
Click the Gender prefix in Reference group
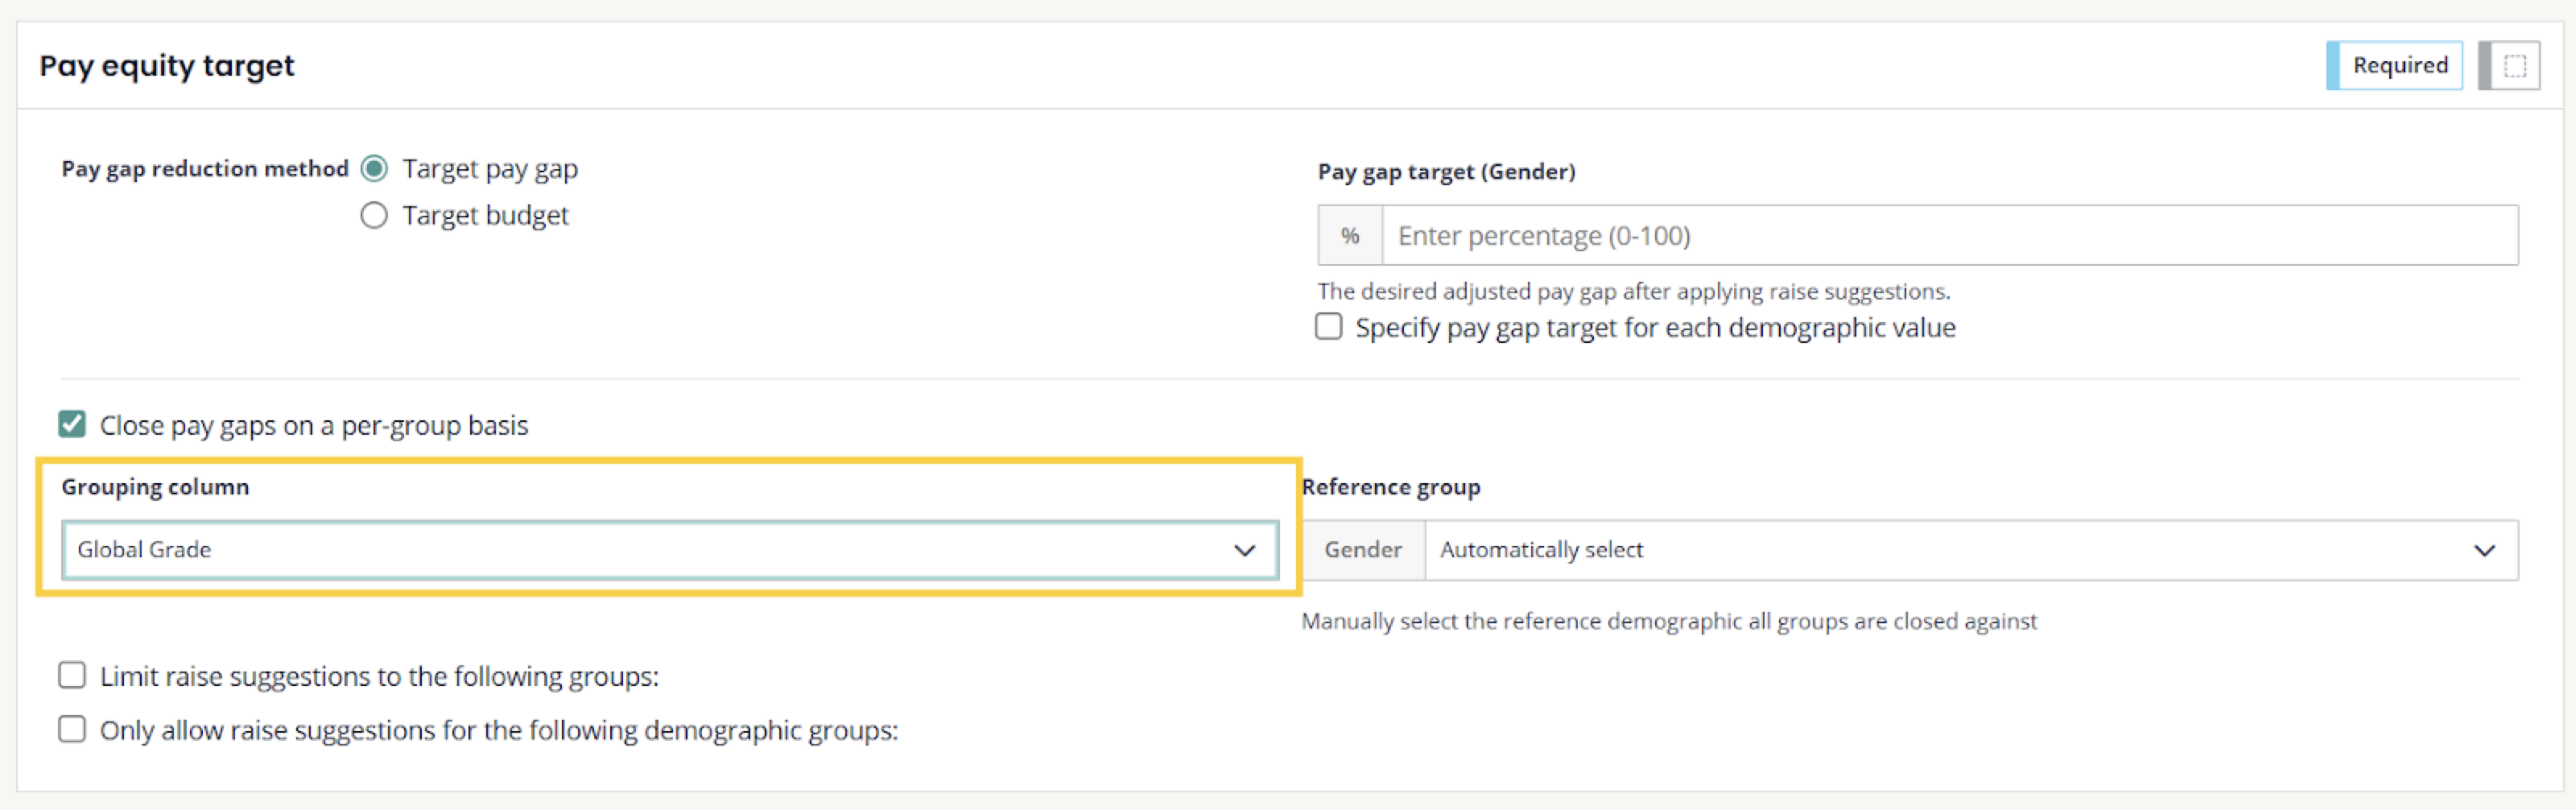[1363, 550]
